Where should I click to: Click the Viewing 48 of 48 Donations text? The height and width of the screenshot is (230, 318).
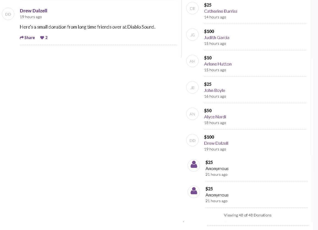(248, 215)
